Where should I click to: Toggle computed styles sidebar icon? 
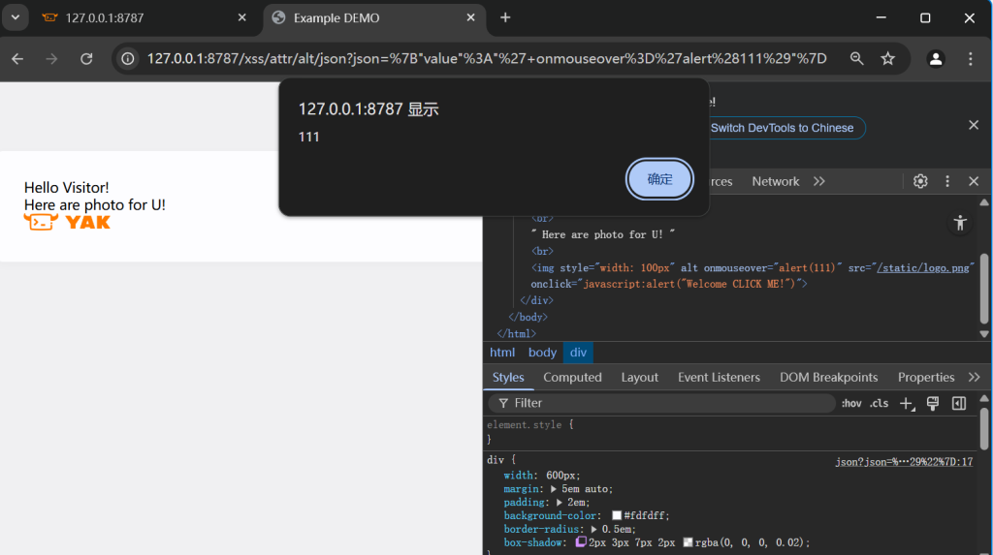959,403
